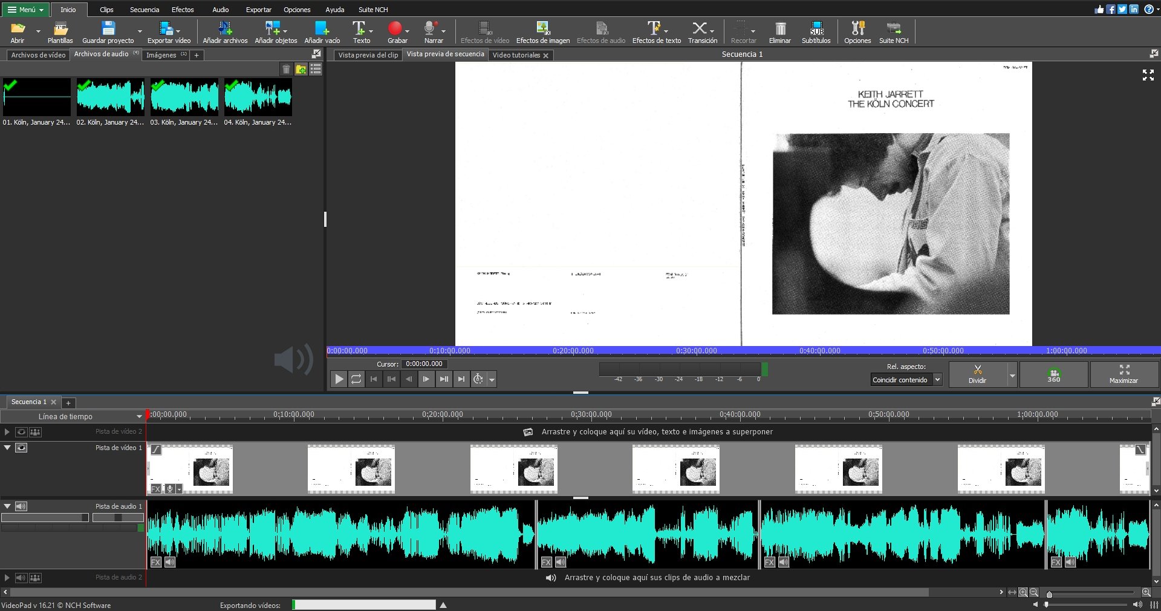Open the Clips menu
This screenshot has height=611, width=1161.
coord(106,10)
